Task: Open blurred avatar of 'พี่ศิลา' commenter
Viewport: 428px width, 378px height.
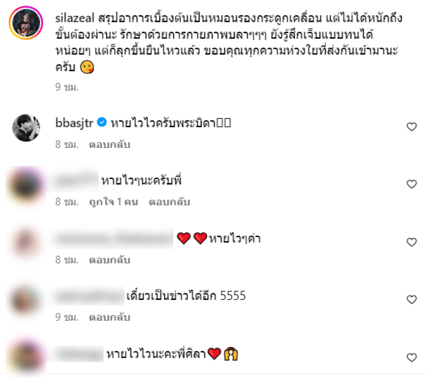Action: tap(26, 357)
